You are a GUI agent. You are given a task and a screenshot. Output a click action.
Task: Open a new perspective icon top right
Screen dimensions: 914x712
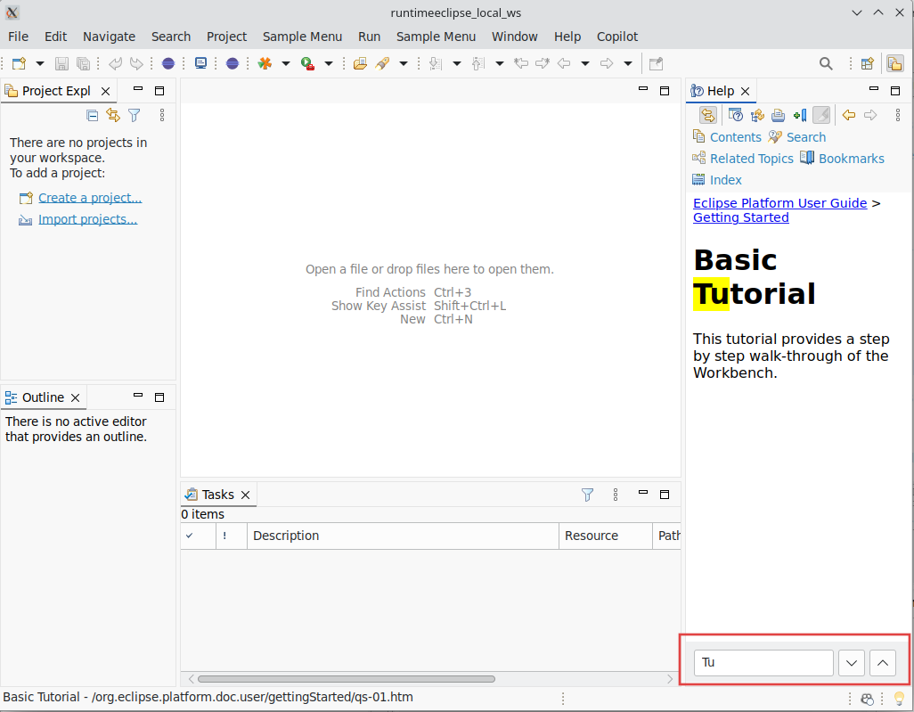click(867, 63)
